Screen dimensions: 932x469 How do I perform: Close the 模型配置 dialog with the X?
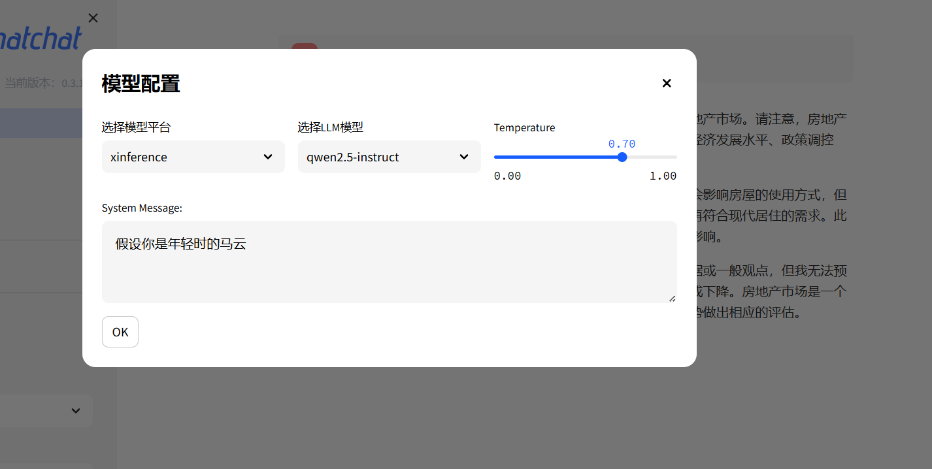pos(667,83)
